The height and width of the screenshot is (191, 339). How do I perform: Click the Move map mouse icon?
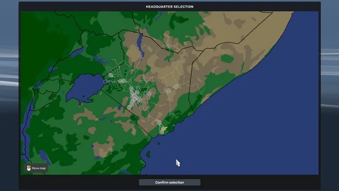tap(29, 168)
